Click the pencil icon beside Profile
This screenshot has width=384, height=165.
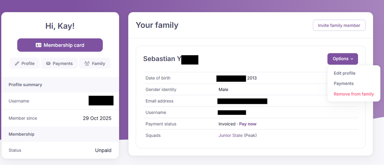click(17, 63)
